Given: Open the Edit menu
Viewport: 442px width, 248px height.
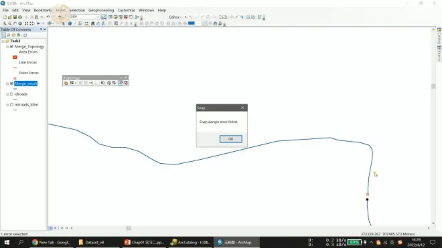Looking at the screenshot, I should [x=15, y=10].
